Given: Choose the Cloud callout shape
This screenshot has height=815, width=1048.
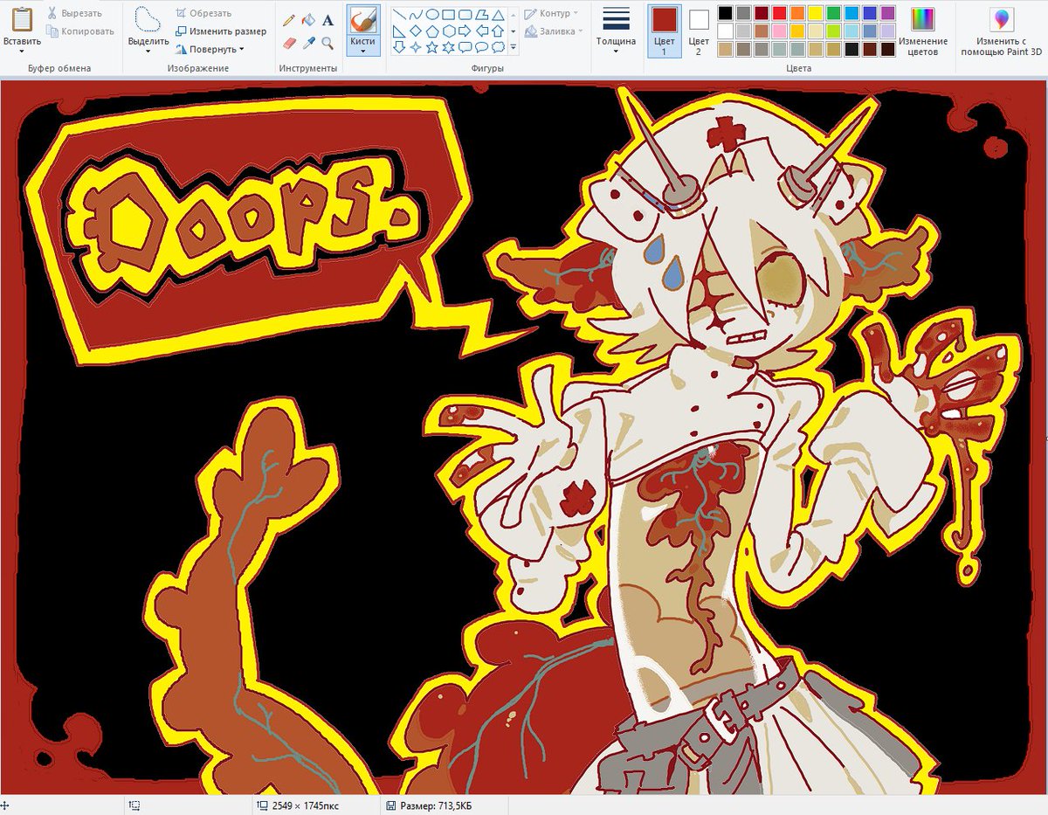Looking at the screenshot, I should tap(498, 46).
